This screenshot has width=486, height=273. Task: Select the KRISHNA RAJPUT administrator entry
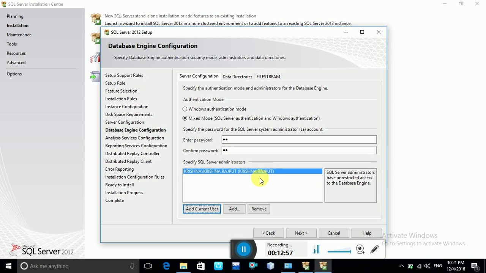(252, 171)
